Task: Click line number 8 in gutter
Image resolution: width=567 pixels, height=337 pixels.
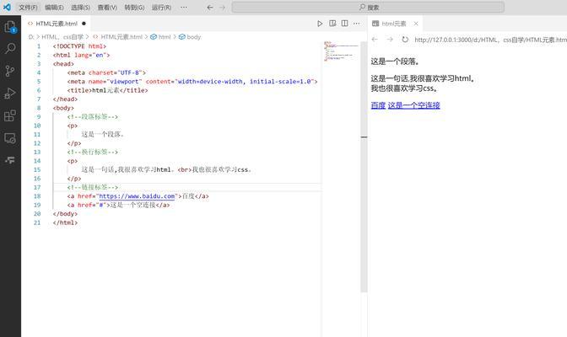Action: pyautogui.click(x=38, y=108)
